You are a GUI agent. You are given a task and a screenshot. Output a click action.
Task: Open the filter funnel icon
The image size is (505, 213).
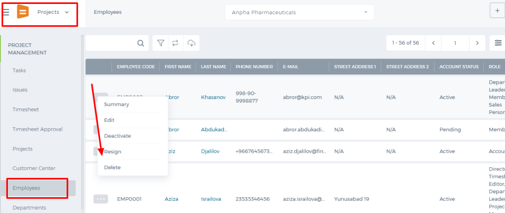160,43
